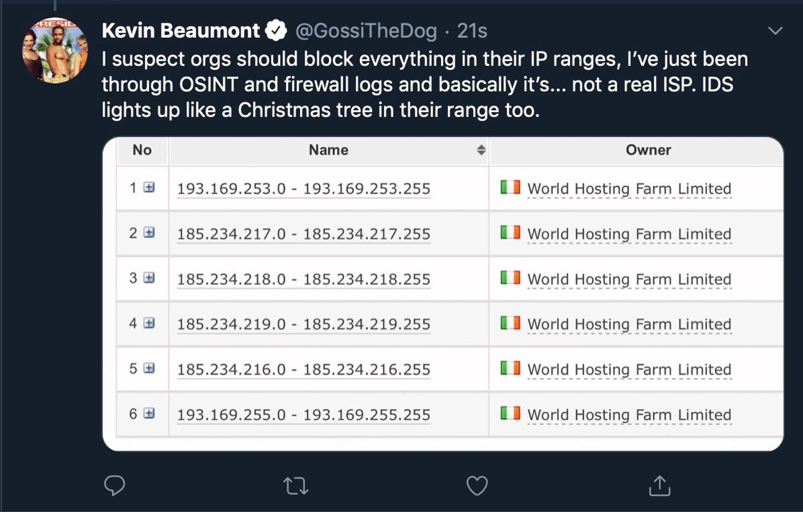The height and width of the screenshot is (512, 803).
Task: Expand row 2 plus icon
Action: pos(149,232)
